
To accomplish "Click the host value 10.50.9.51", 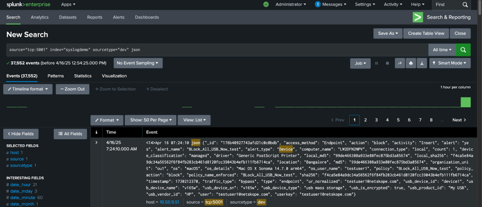I will click(x=169, y=202).
